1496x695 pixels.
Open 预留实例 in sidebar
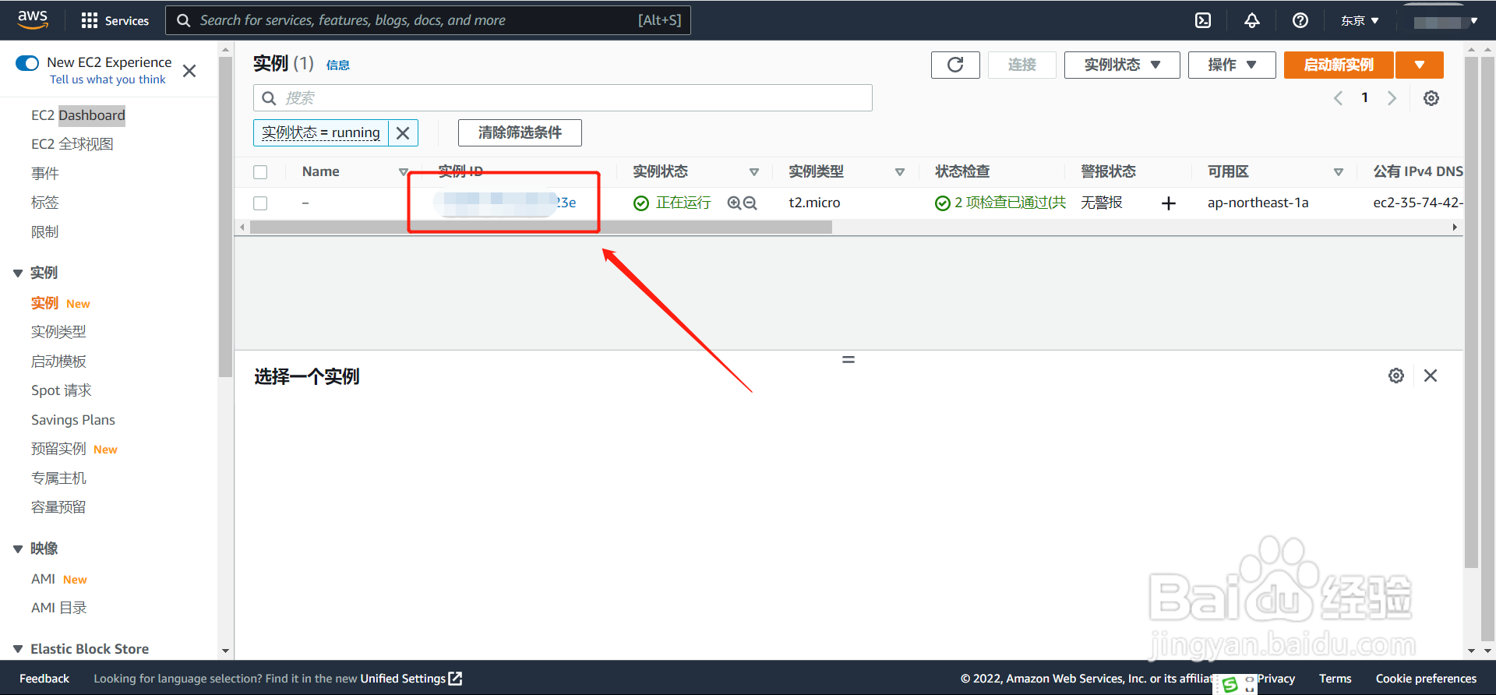tap(58, 449)
